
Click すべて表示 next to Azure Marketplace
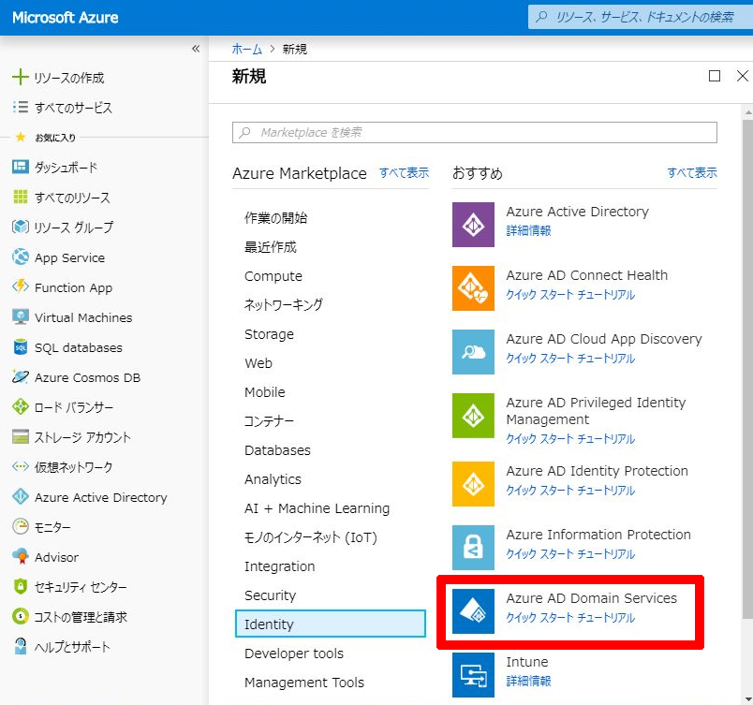click(404, 173)
